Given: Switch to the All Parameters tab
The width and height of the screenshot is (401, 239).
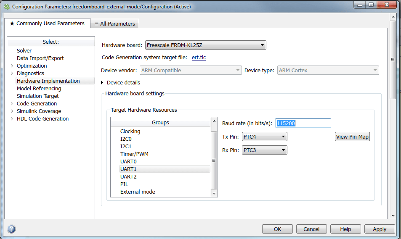Looking at the screenshot, I should point(115,24).
